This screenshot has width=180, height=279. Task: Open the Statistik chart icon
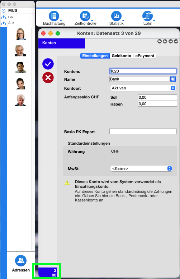(116, 16)
